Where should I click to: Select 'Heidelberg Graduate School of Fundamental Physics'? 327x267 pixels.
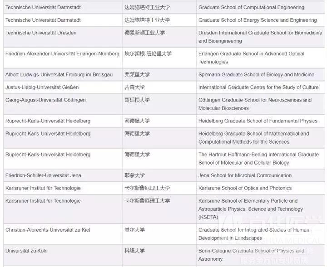coord(258,121)
